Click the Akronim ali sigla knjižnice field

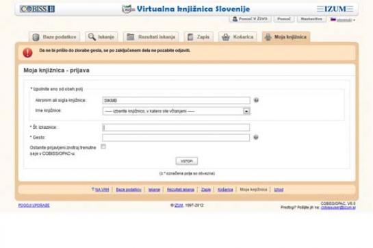pos(177,100)
